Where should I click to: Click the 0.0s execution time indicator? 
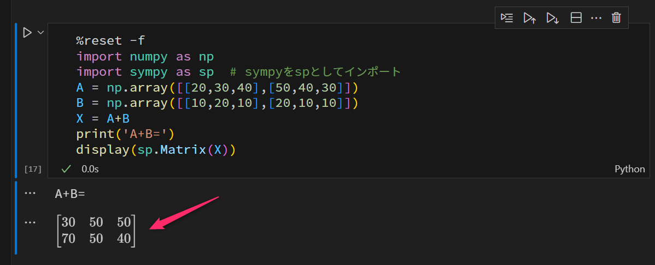coord(90,169)
